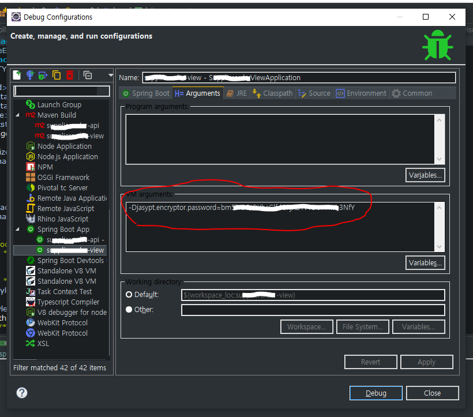Click the Other working directory field
Screen dimensions: 473x417
(x=313, y=310)
